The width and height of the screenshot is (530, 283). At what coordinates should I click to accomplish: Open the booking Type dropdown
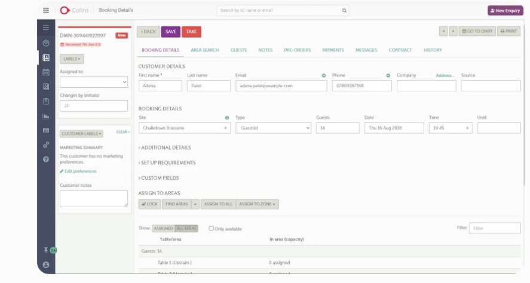273,128
